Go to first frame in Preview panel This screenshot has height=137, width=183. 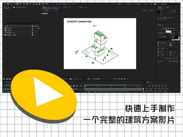[x=163, y=29]
